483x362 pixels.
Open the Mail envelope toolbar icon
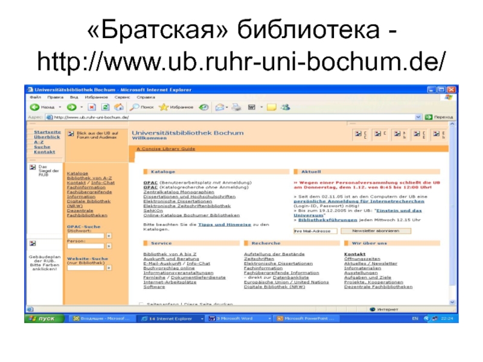220,107
